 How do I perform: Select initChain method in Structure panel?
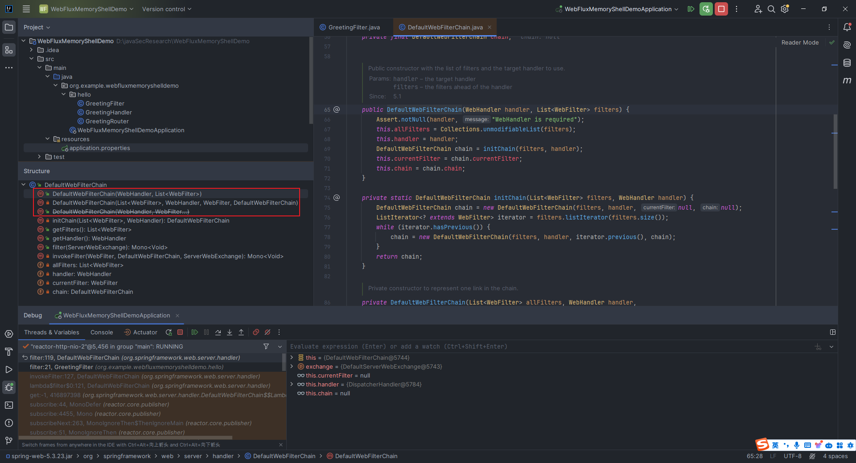pyautogui.click(x=141, y=220)
